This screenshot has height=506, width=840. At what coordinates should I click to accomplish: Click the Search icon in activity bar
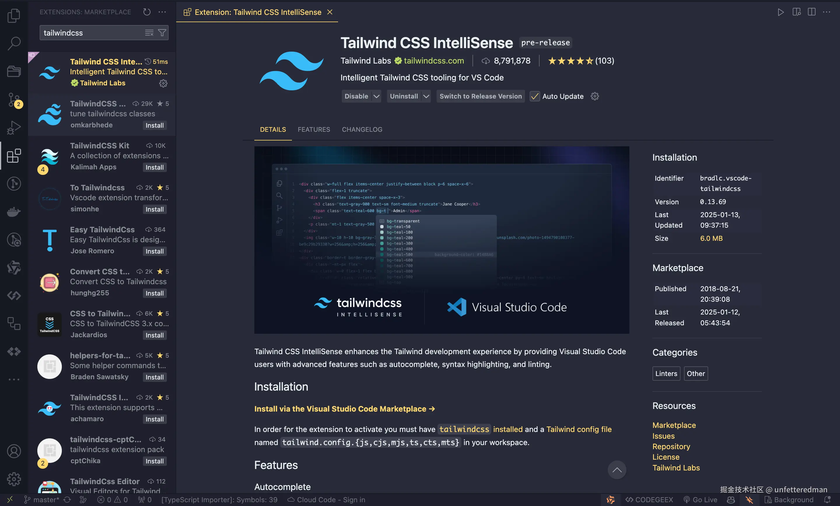coord(14,43)
